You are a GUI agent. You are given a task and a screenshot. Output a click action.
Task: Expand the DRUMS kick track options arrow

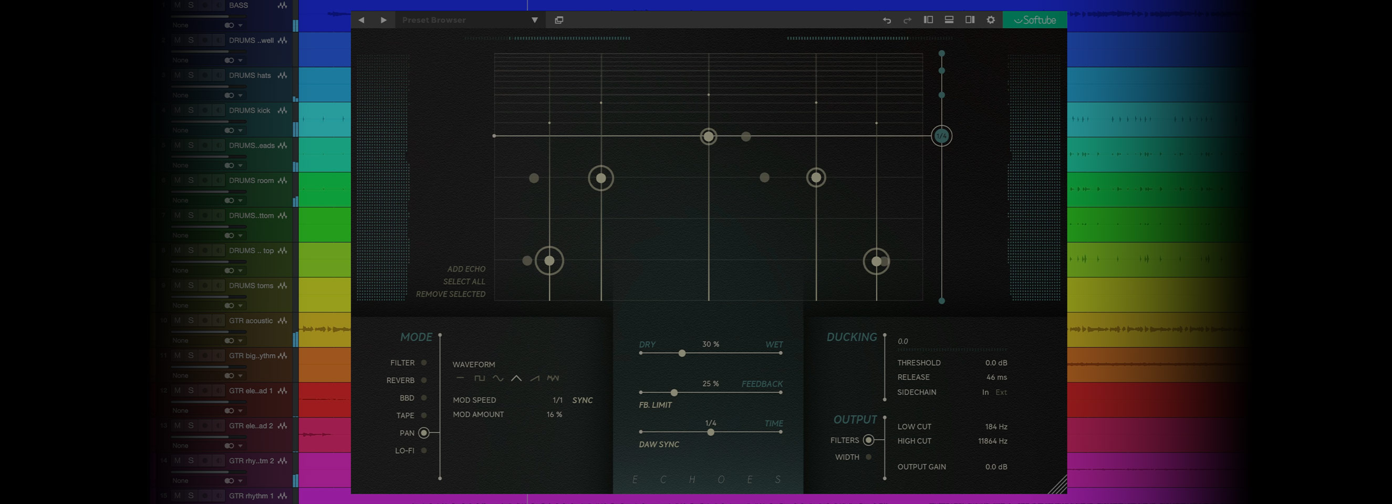tap(241, 131)
